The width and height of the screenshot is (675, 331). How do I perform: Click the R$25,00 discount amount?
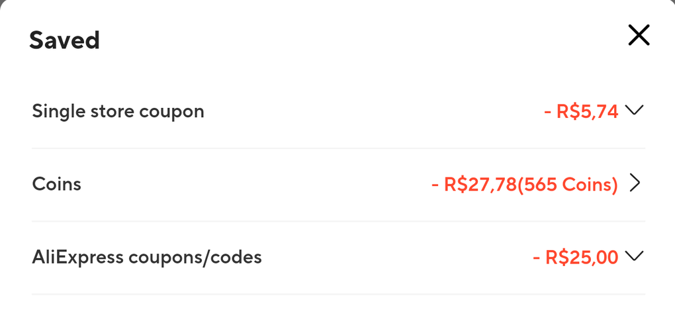click(x=582, y=257)
